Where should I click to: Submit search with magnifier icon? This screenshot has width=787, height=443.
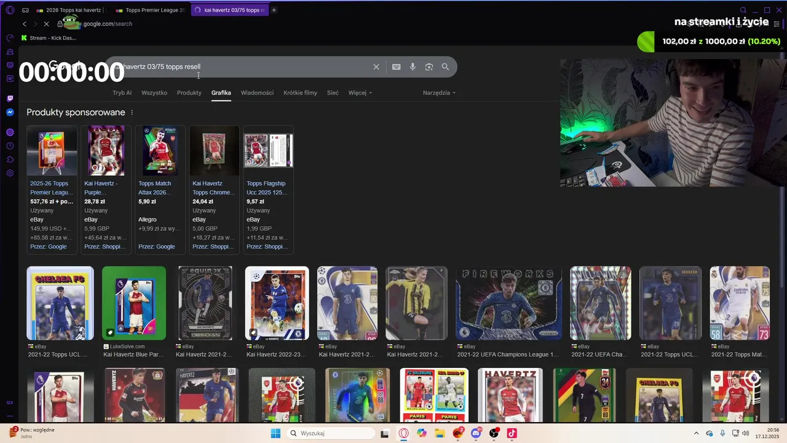pos(445,66)
